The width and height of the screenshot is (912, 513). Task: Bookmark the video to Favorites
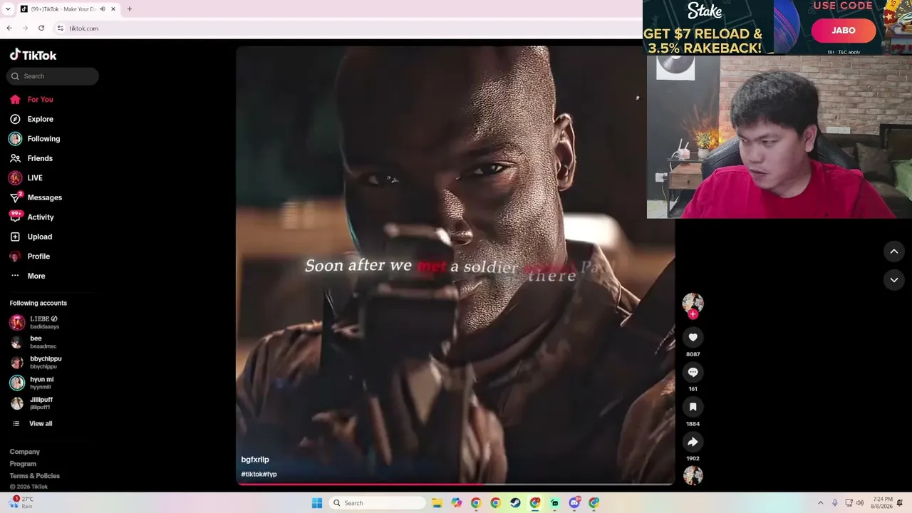pos(693,407)
